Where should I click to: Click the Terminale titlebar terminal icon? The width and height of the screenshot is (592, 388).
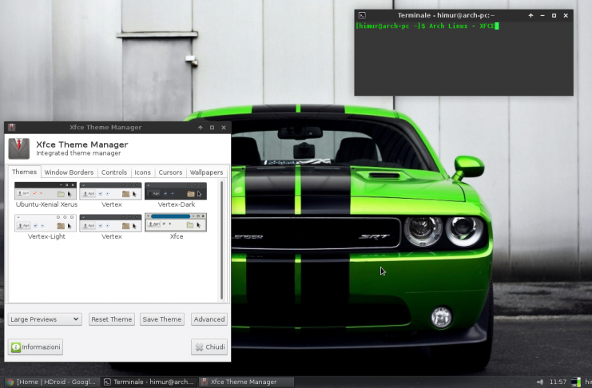point(362,15)
